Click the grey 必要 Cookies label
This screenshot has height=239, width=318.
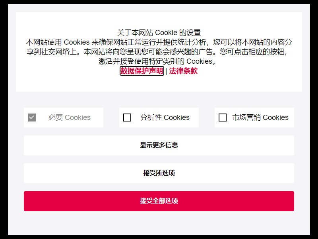tap(69, 118)
